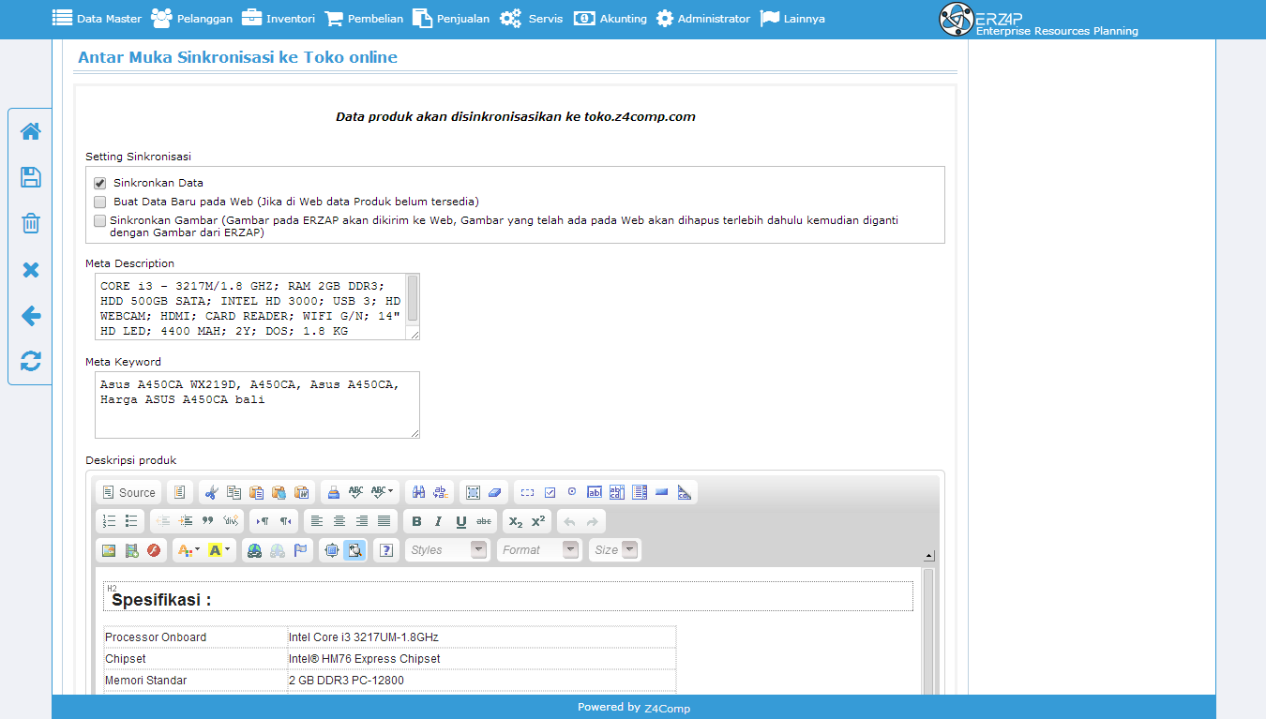Insert a bulleted list
Screen dimensions: 1266x719
(x=132, y=521)
